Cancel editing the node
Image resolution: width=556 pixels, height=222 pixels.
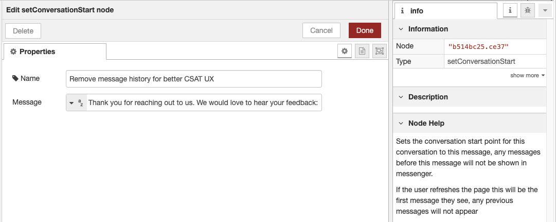321,30
